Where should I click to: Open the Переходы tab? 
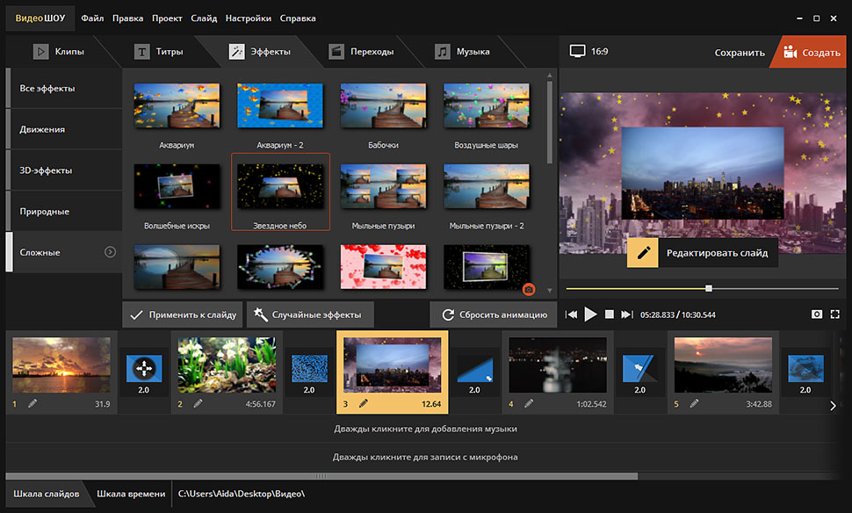coord(361,52)
